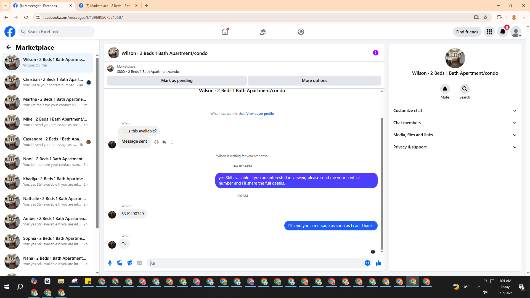
Task: Open emoji picker in message box
Action: (367, 263)
